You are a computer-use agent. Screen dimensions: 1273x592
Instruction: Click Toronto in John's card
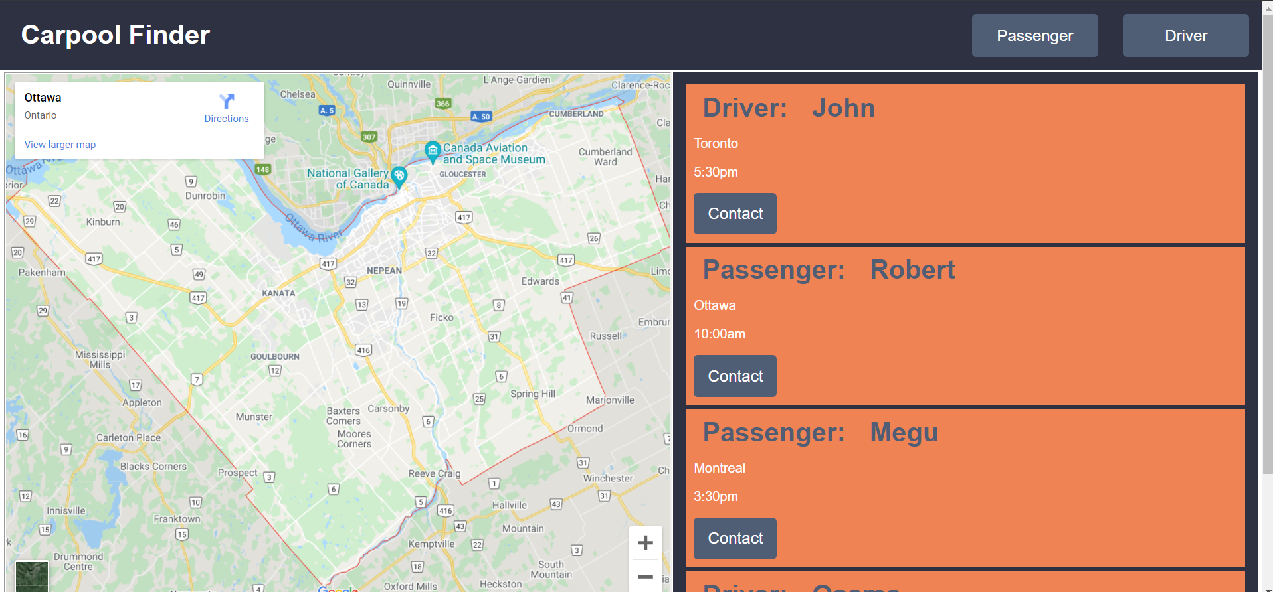[716, 143]
